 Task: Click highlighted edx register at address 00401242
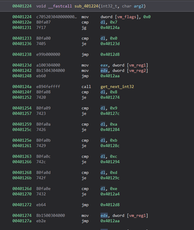coord(104,70)
